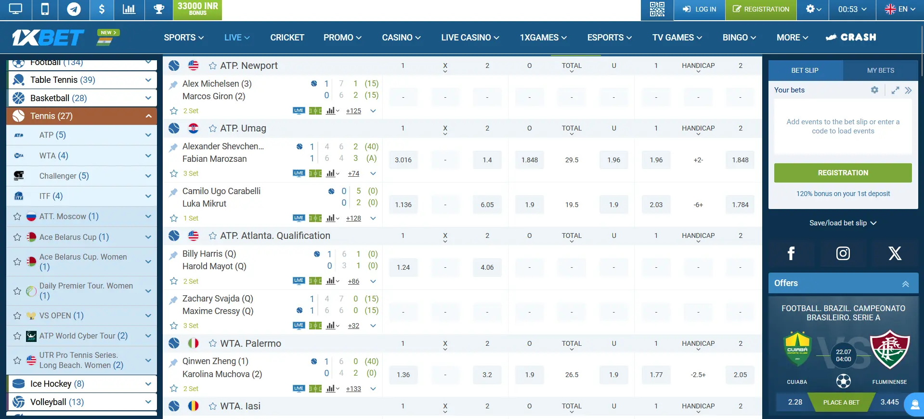Image resolution: width=924 pixels, height=419 pixels.
Task: Open the Live Casino menu
Action: 469,38
